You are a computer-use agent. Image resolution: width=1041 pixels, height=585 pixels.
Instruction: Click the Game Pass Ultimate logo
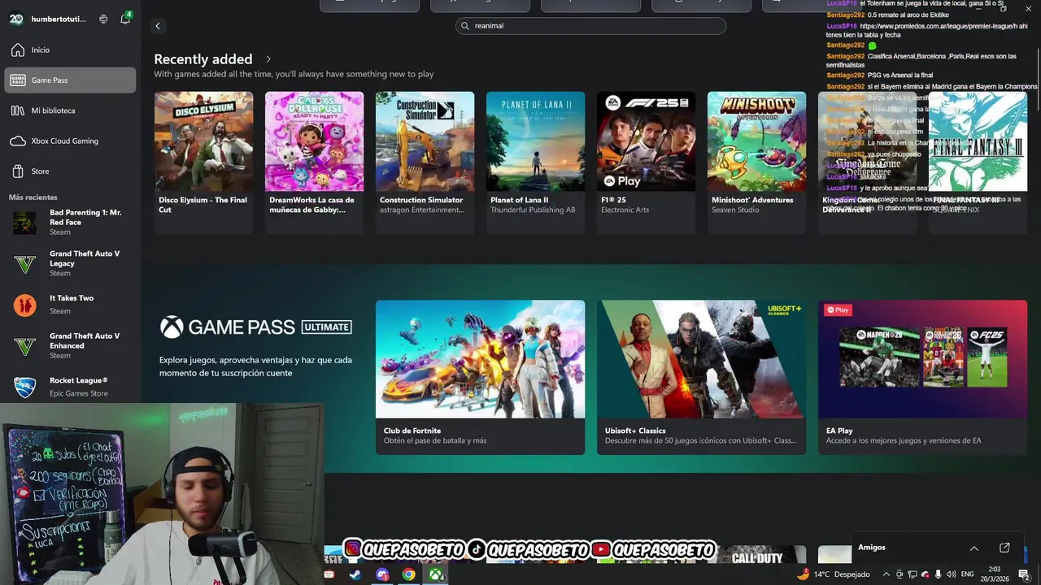(x=256, y=327)
